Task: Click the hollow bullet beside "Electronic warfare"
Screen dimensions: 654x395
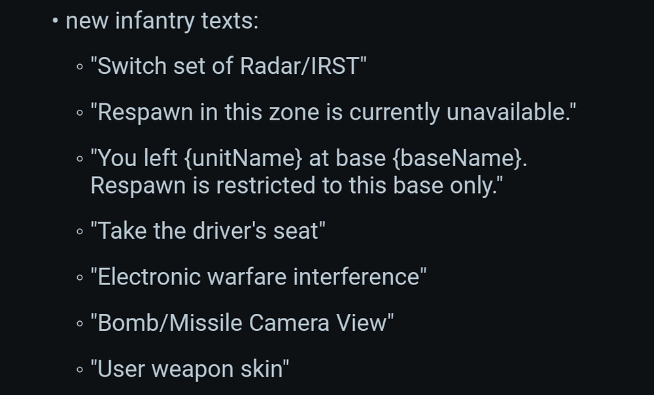Action: (x=80, y=277)
